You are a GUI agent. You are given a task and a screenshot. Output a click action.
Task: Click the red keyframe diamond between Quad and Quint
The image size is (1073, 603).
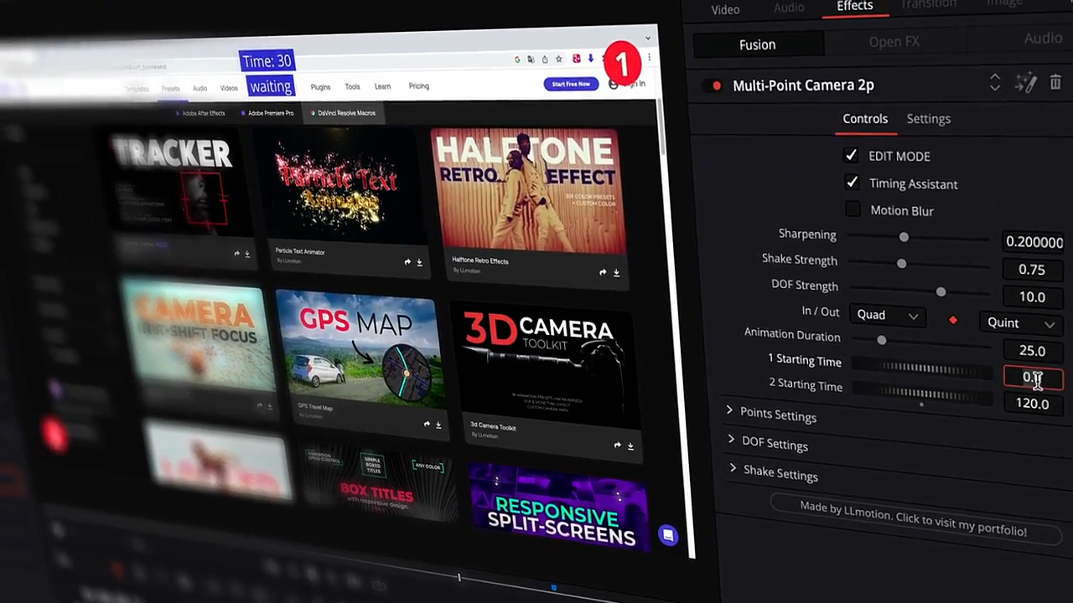(952, 320)
